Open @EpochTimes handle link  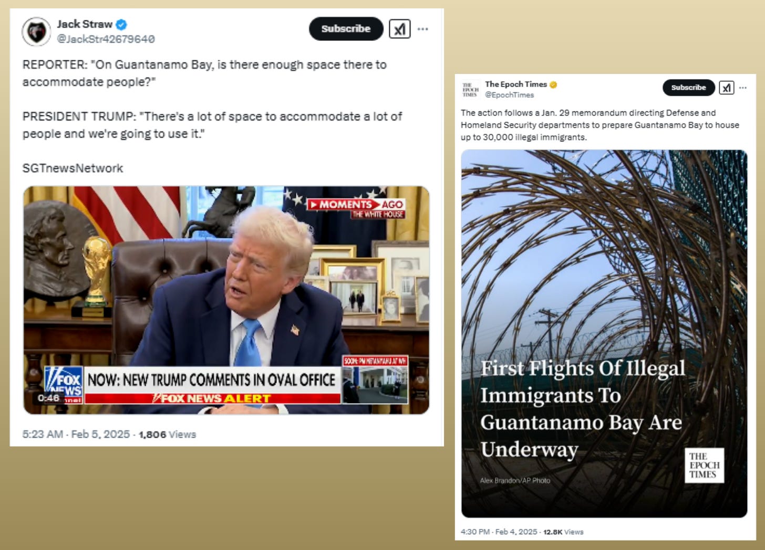509,95
